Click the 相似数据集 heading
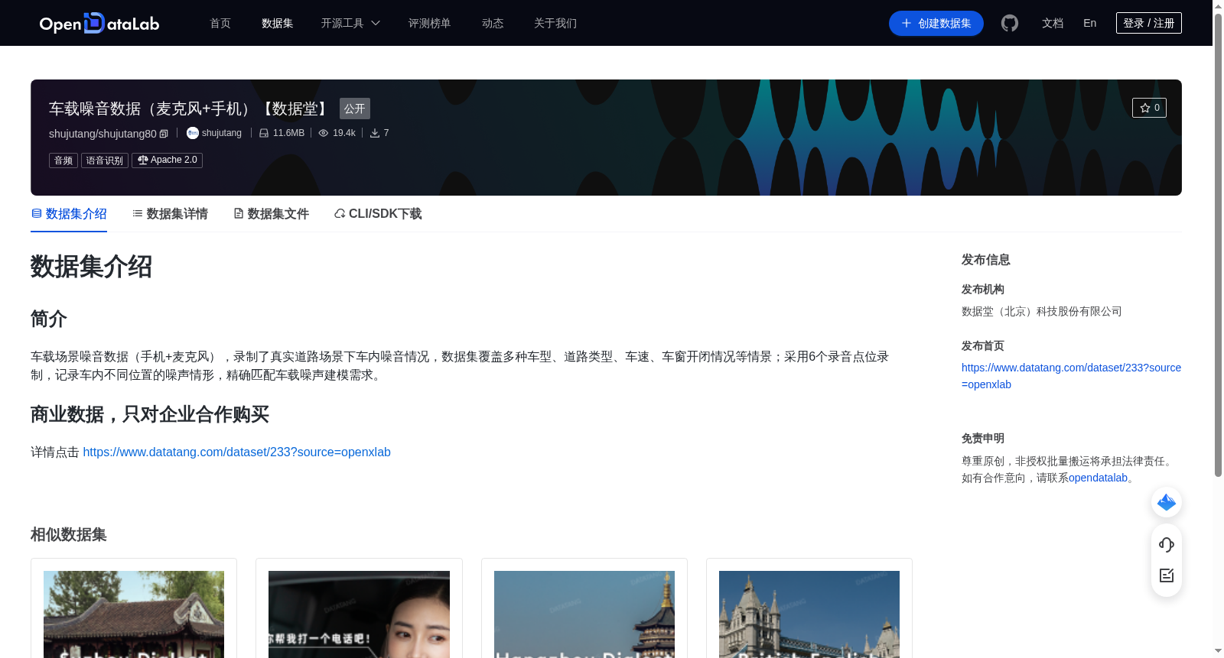The image size is (1224, 658). pos(69,535)
